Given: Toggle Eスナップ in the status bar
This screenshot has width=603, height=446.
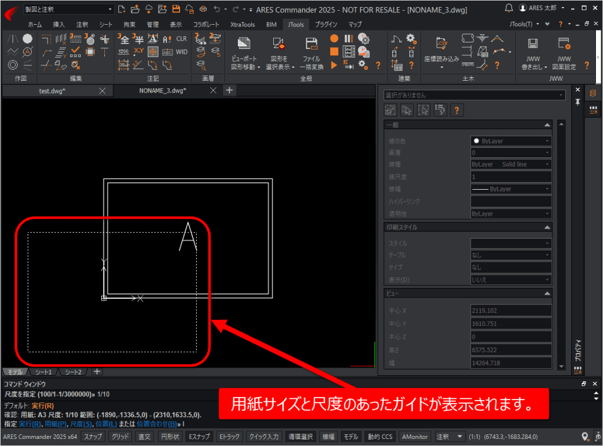Looking at the screenshot, I should 199,437.
